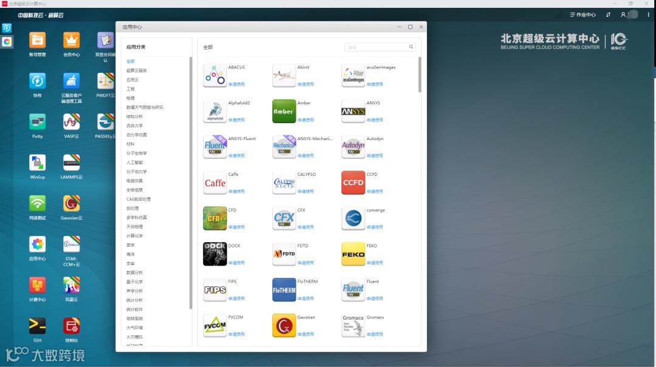The height and width of the screenshot is (367, 656).
Task: Select the 人工智能 category
Action: coord(134,163)
